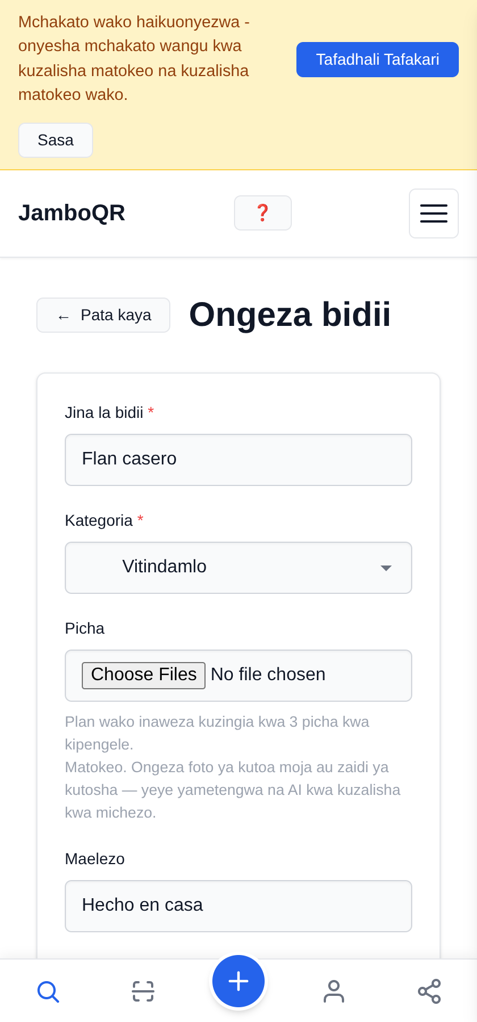Click the back arrow in Pata kaya

click(x=64, y=316)
